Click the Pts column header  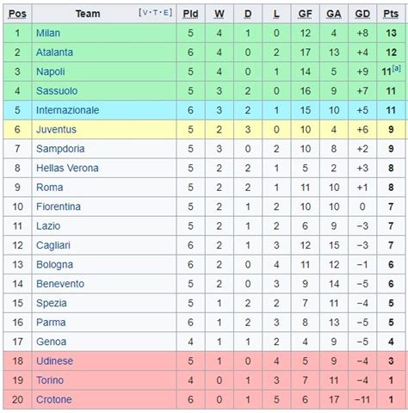391,14
